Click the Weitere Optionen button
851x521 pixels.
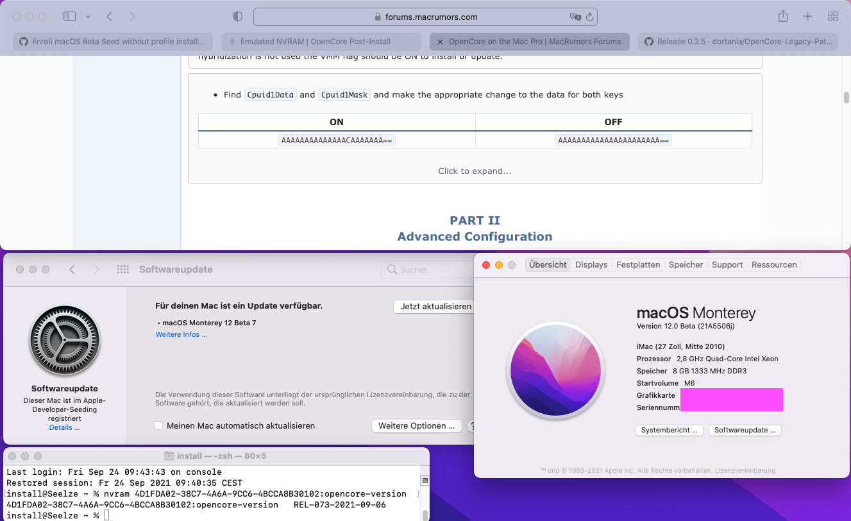(x=416, y=425)
